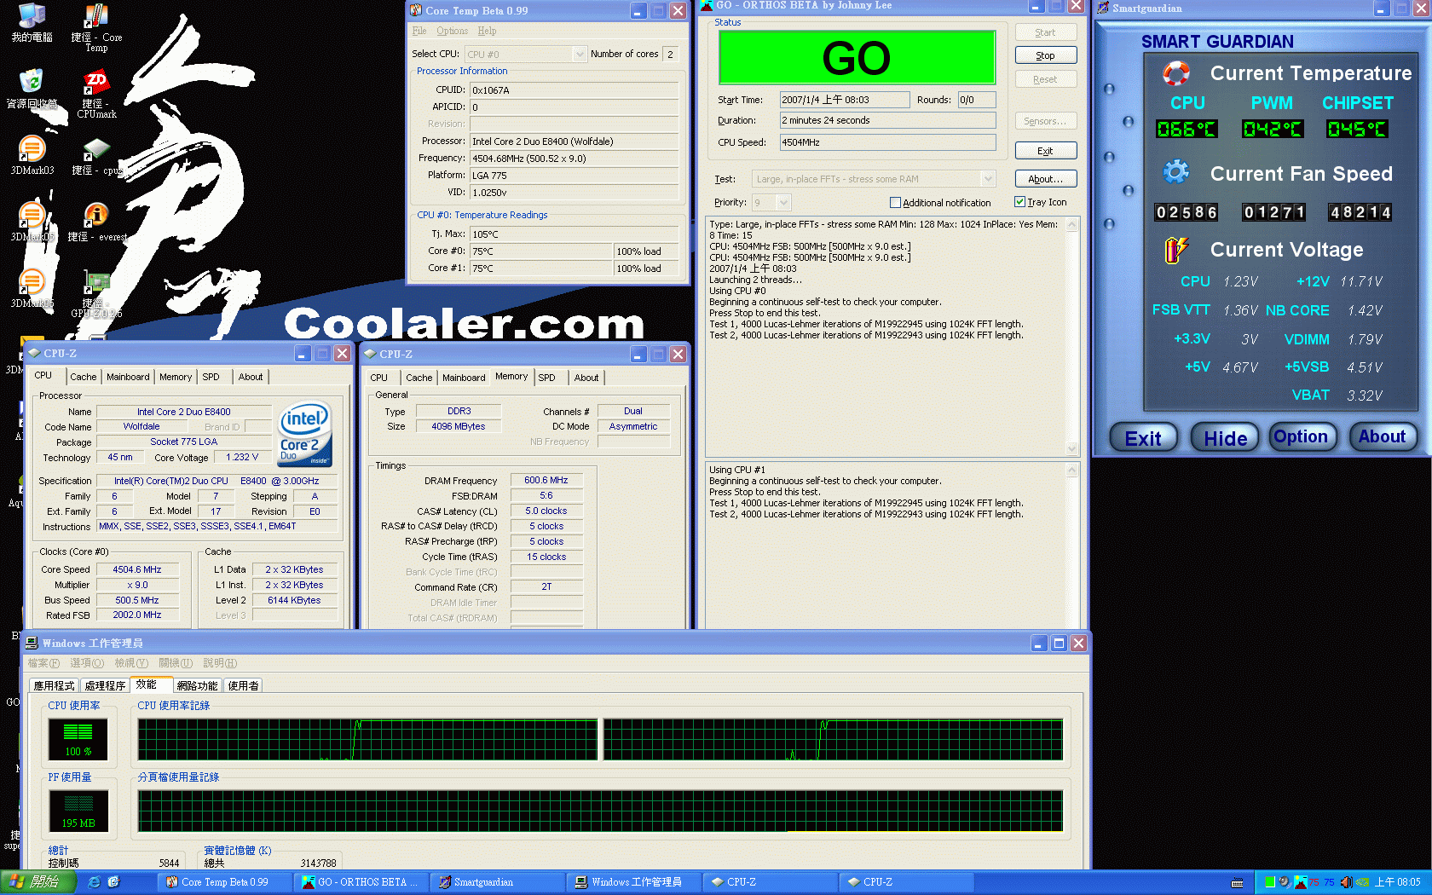The image size is (1432, 895).
Task: Click the Duration field in ORTHOS
Action: coord(888,120)
